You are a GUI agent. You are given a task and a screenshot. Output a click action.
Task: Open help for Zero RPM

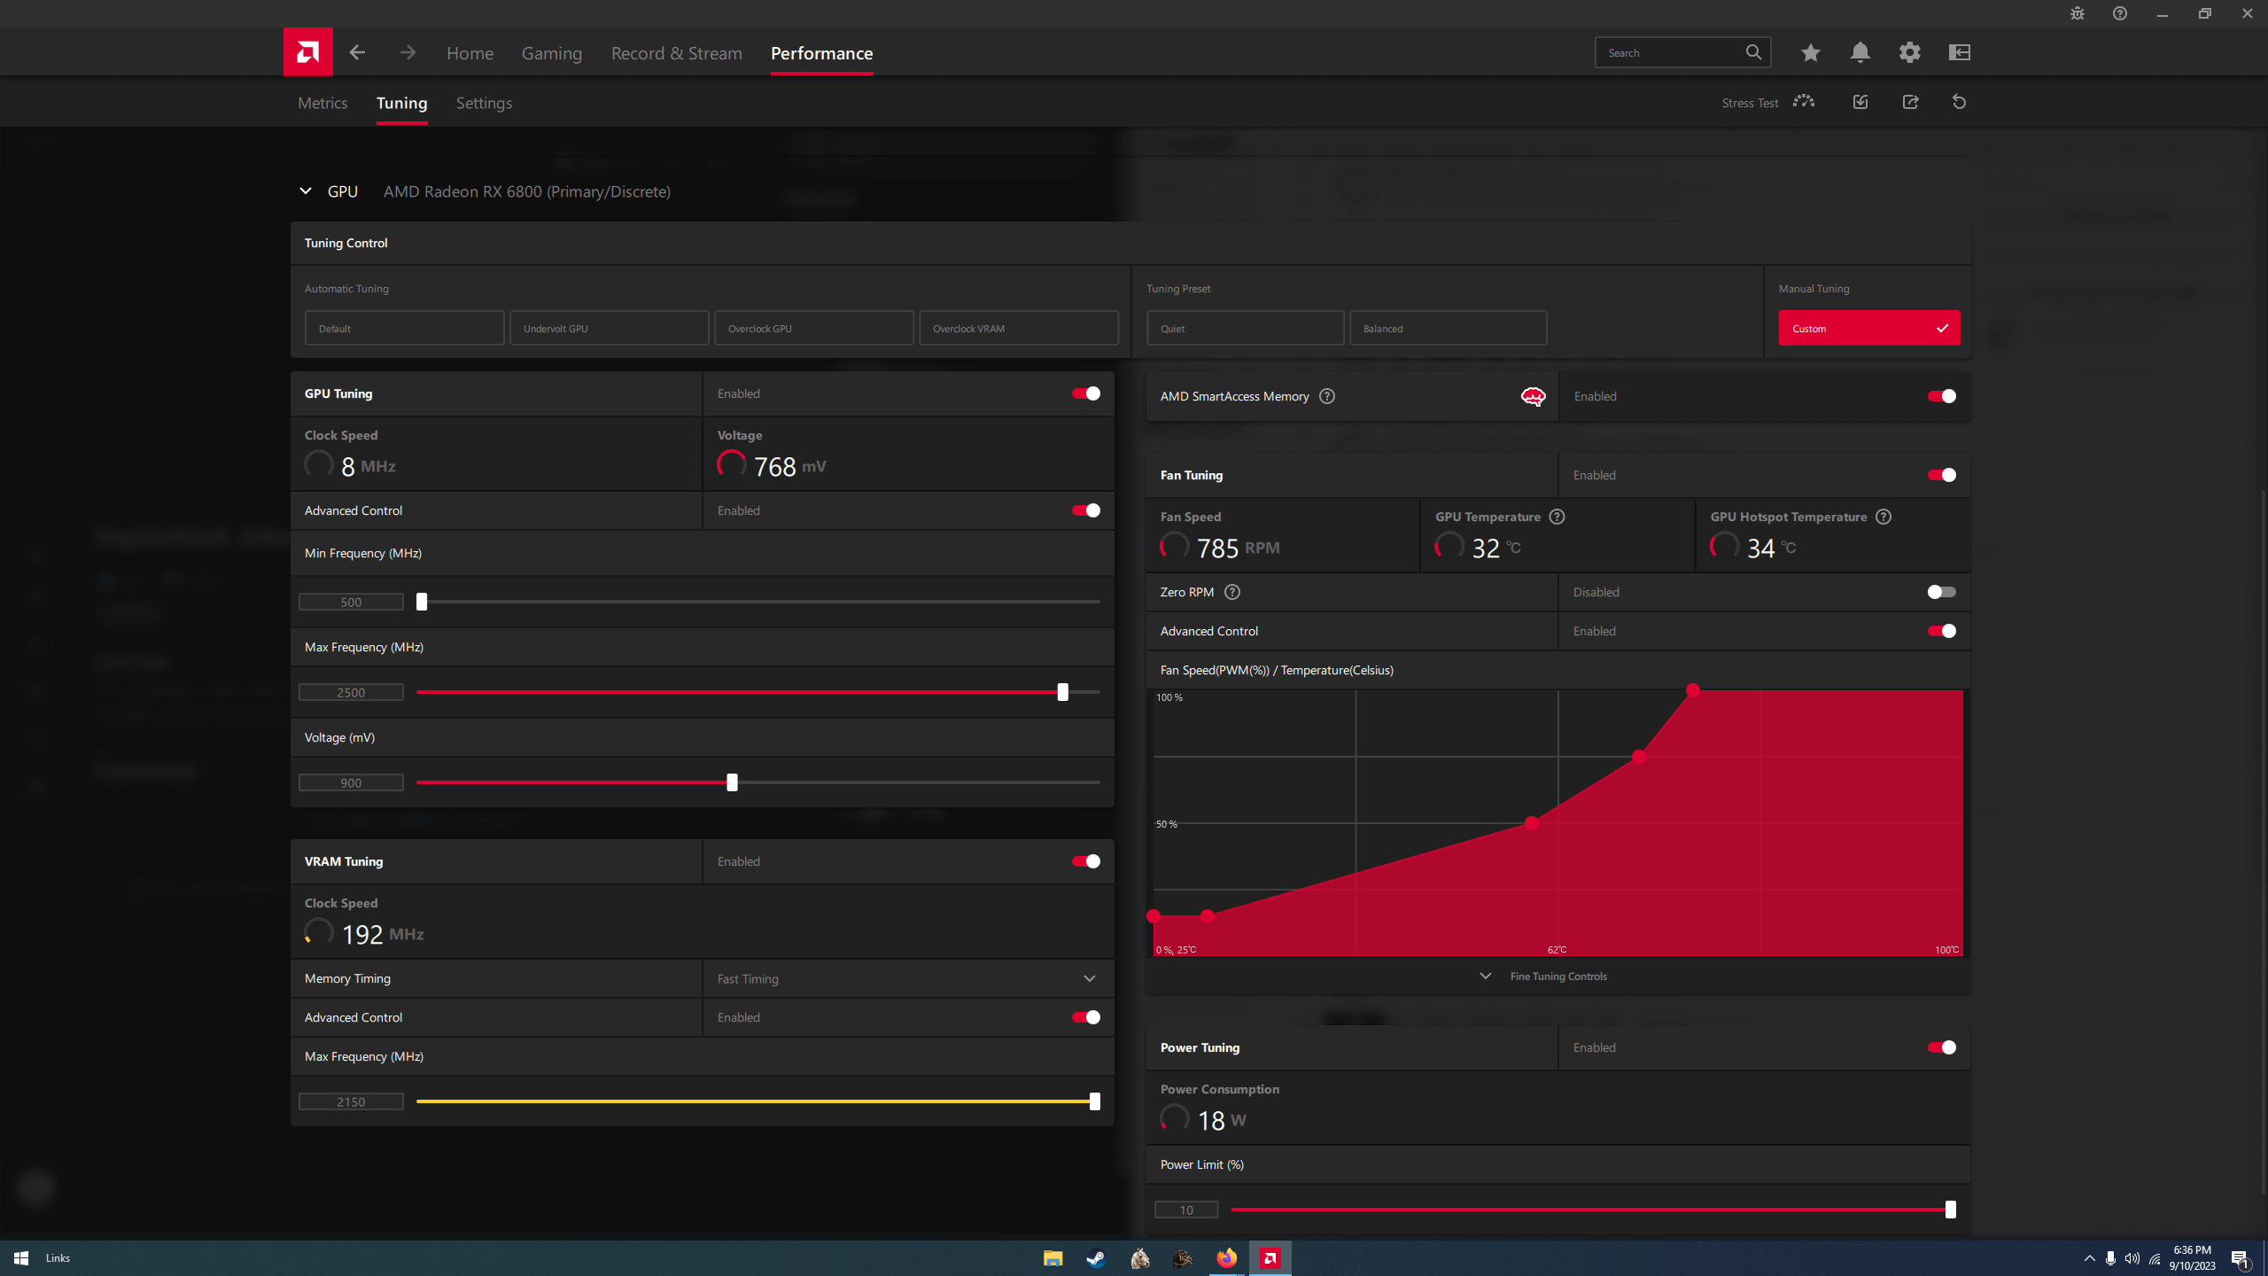click(x=1232, y=592)
